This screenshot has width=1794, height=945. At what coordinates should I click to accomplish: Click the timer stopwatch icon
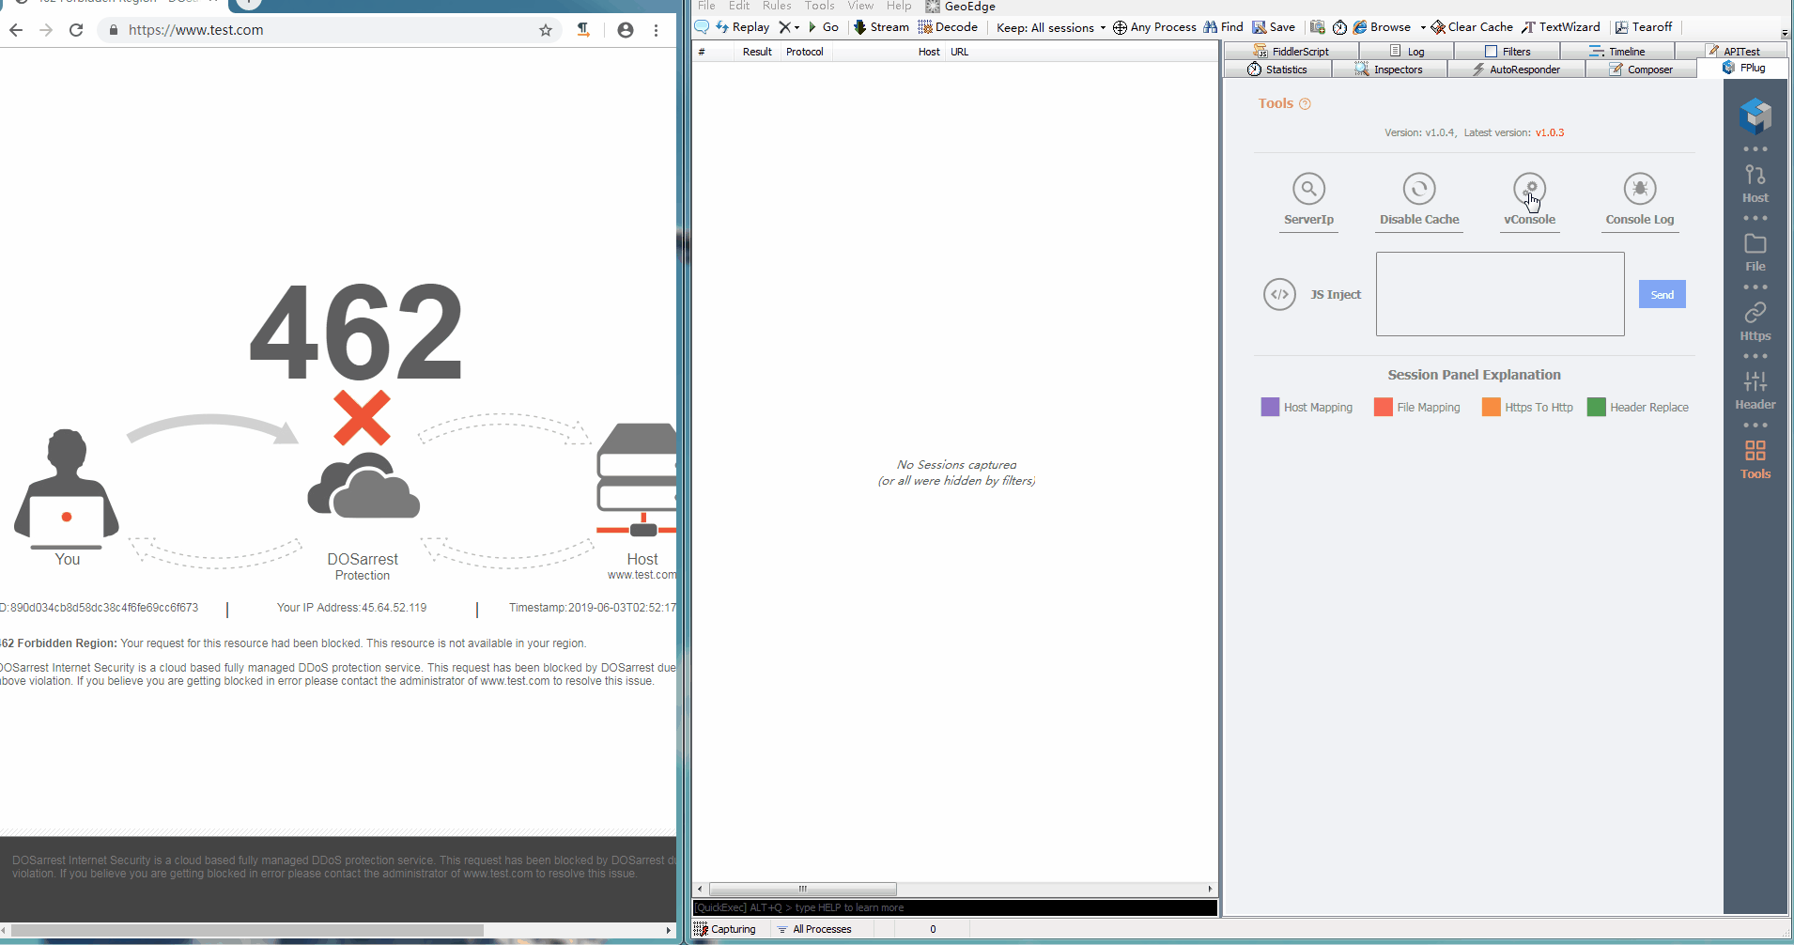point(1340,27)
